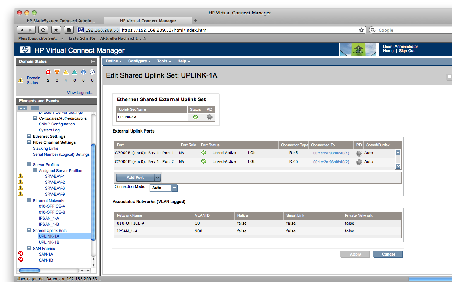Click warning icon beside SRV-BAY-9
The height and width of the screenshot is (282, 452).
tap(20, 194)
